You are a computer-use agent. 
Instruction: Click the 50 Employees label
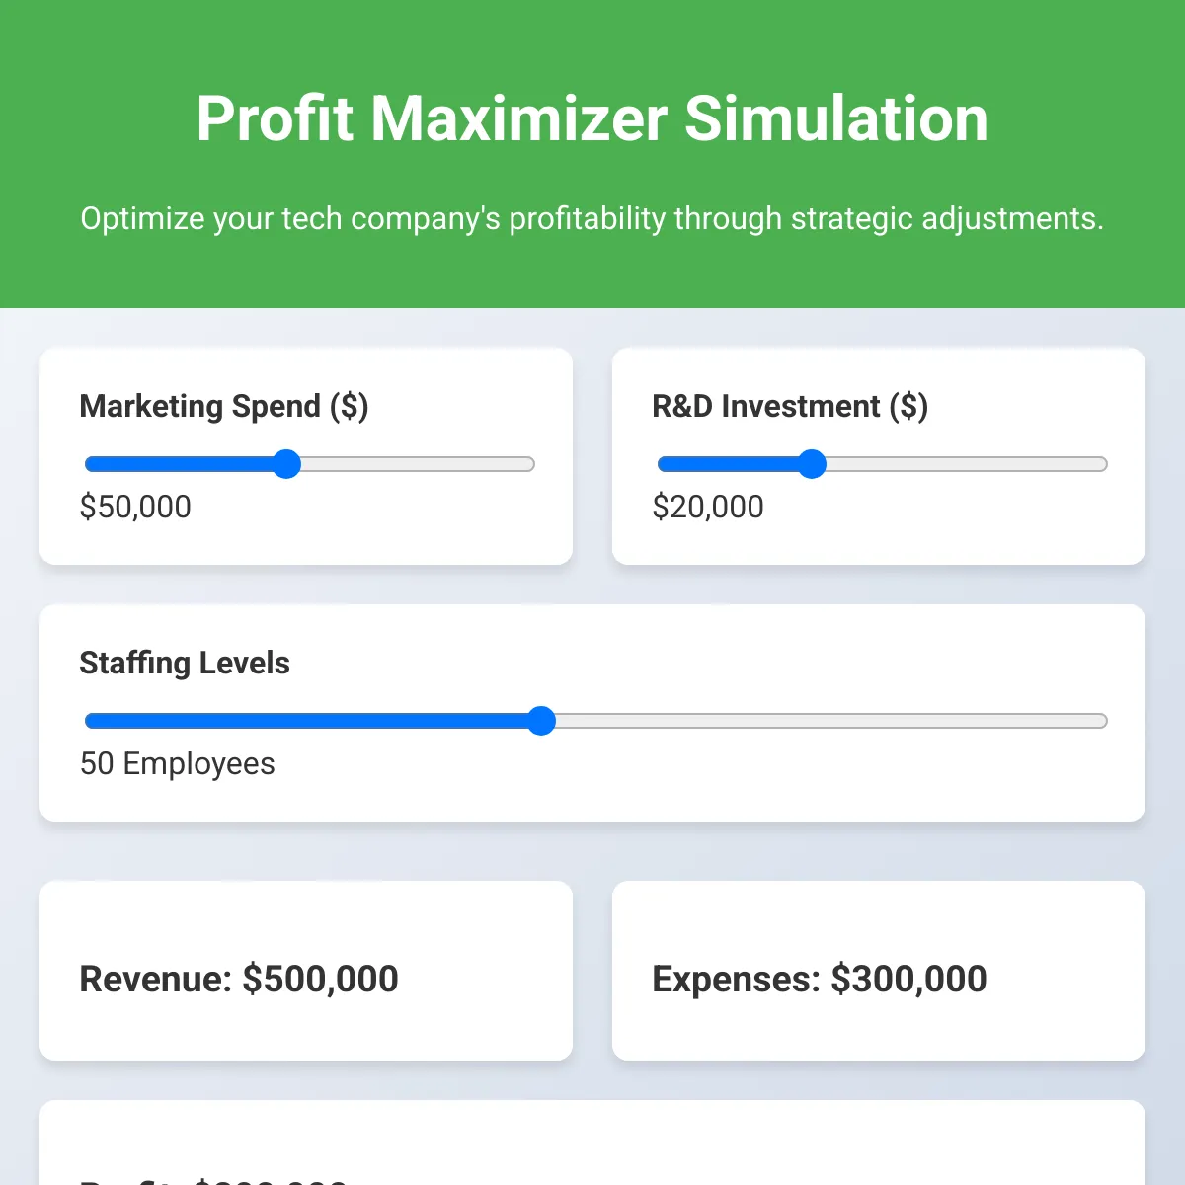[x=177, y=763]
